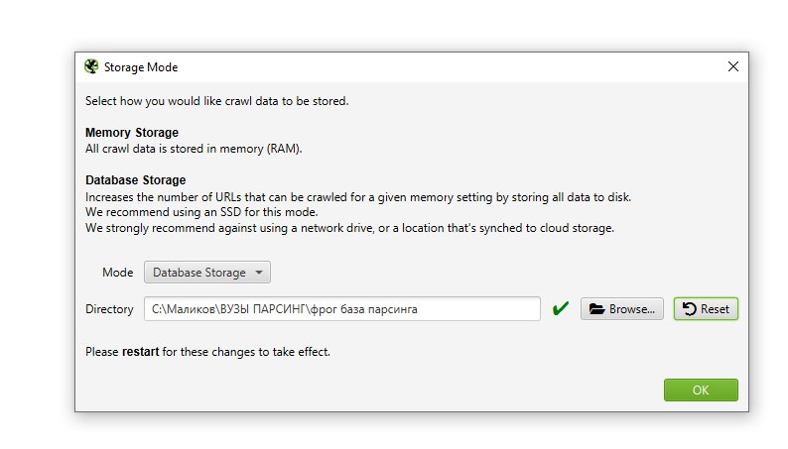788x449 pixels.
Task: Click the folder icon on Browse button
Action: pyautogui.click(x=596, y=309)
